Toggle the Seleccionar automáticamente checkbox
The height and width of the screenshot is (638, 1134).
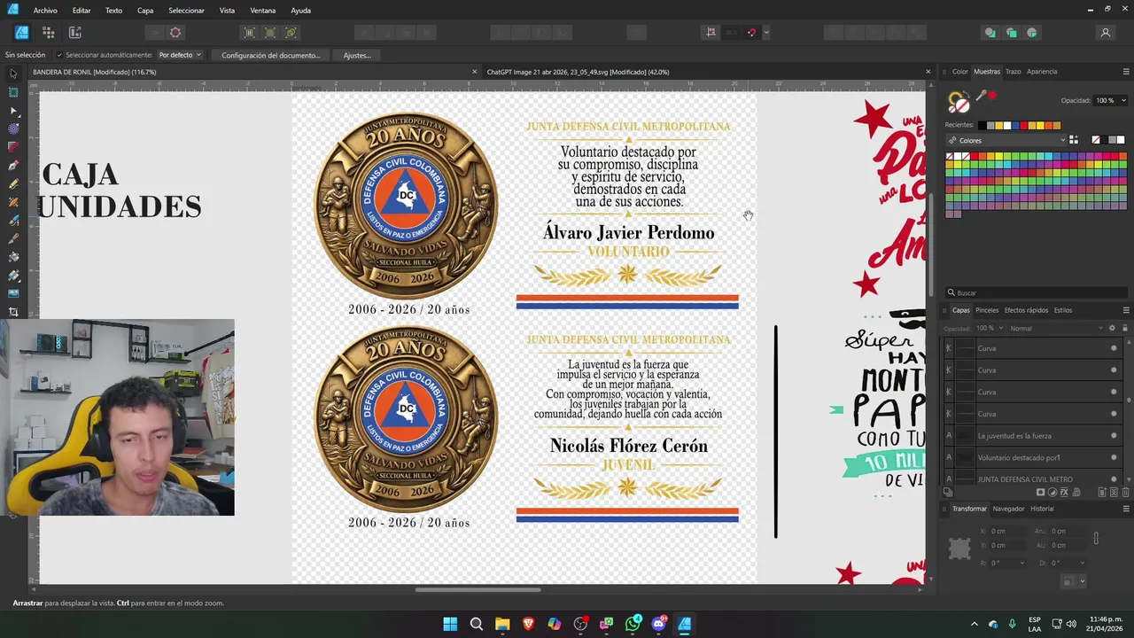coord(58,55)
